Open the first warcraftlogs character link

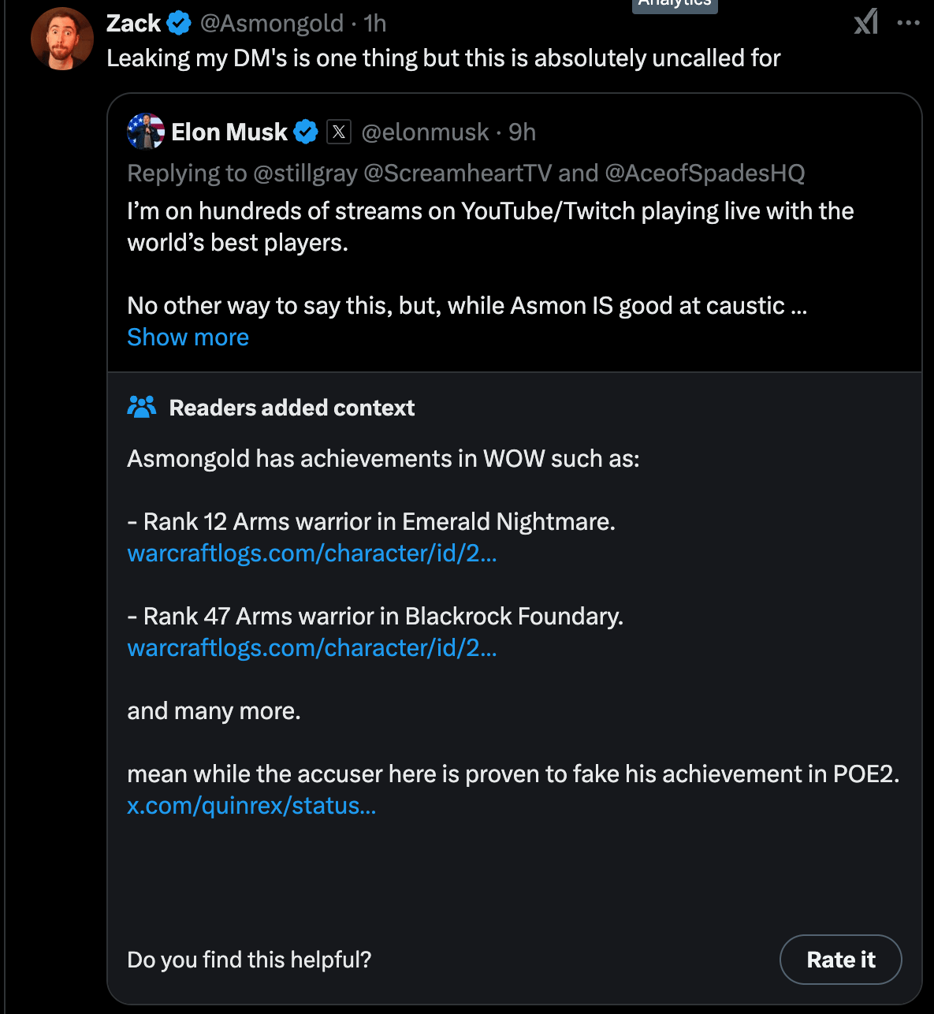coord(311,553)
